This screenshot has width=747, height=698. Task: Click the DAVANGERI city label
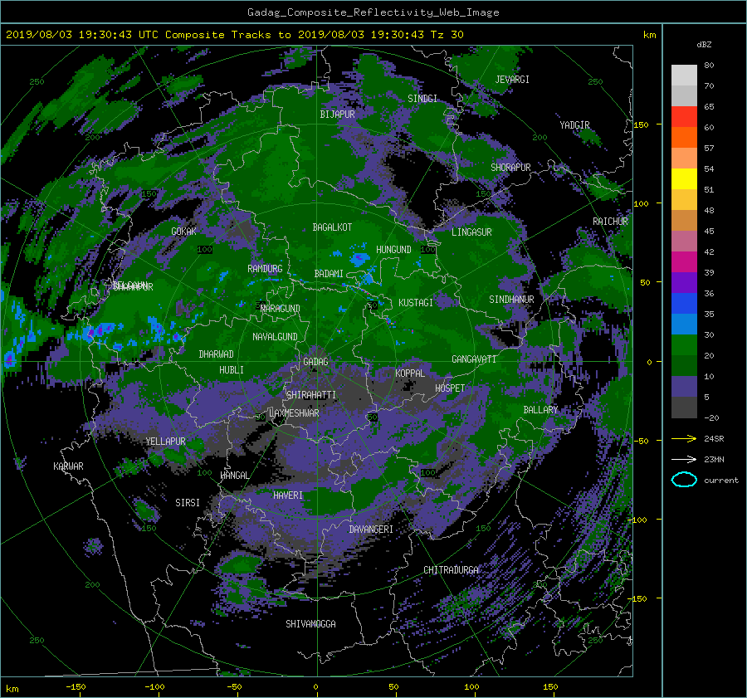tap(371, 530)
